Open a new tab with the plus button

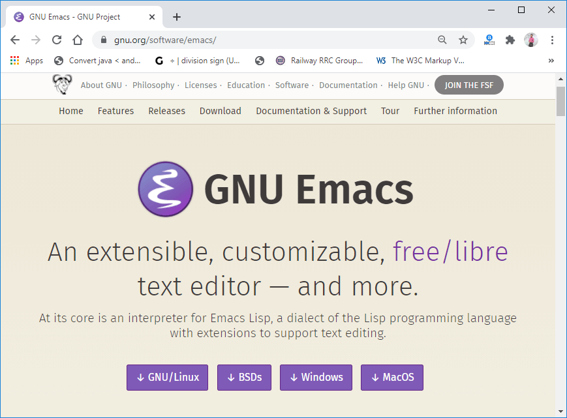click(x=176, y=17)
